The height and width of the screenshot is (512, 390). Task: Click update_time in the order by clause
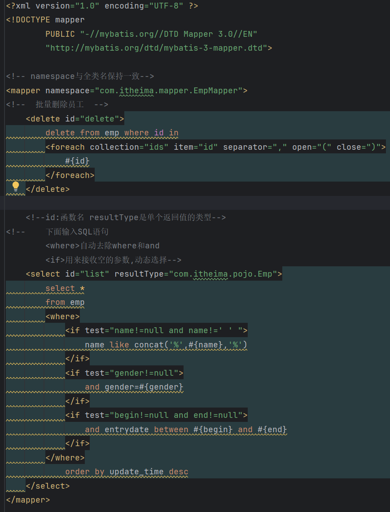(136, 472)
